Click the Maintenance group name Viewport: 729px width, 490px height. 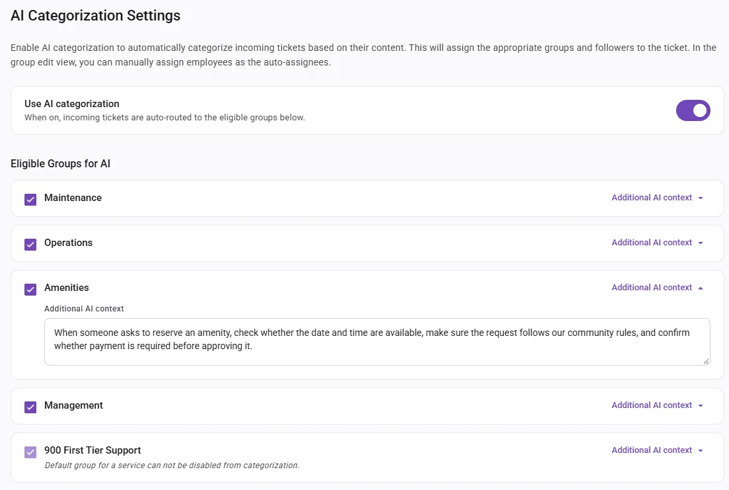(73, 198)
